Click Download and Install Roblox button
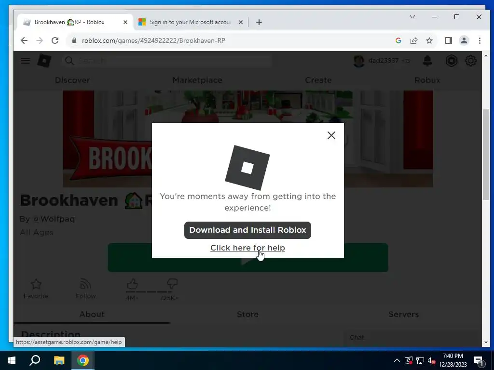Screen dimensions: 494x370 (247, 230)
